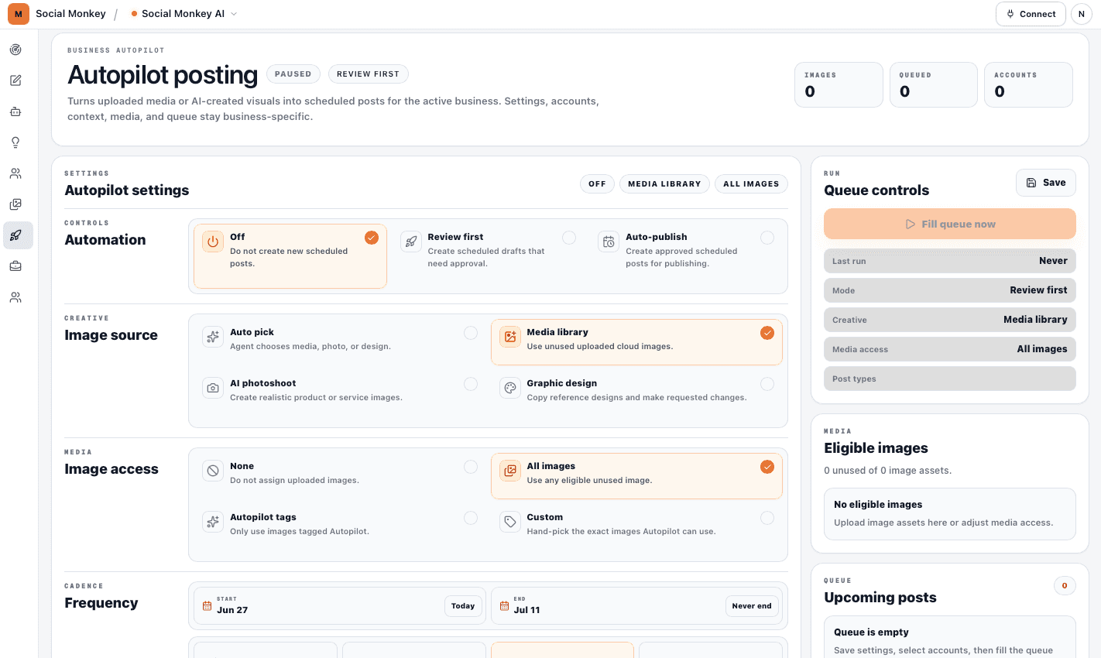Click the image icon on Media library
Viewport: 1101px width, 658px height.
510,337
